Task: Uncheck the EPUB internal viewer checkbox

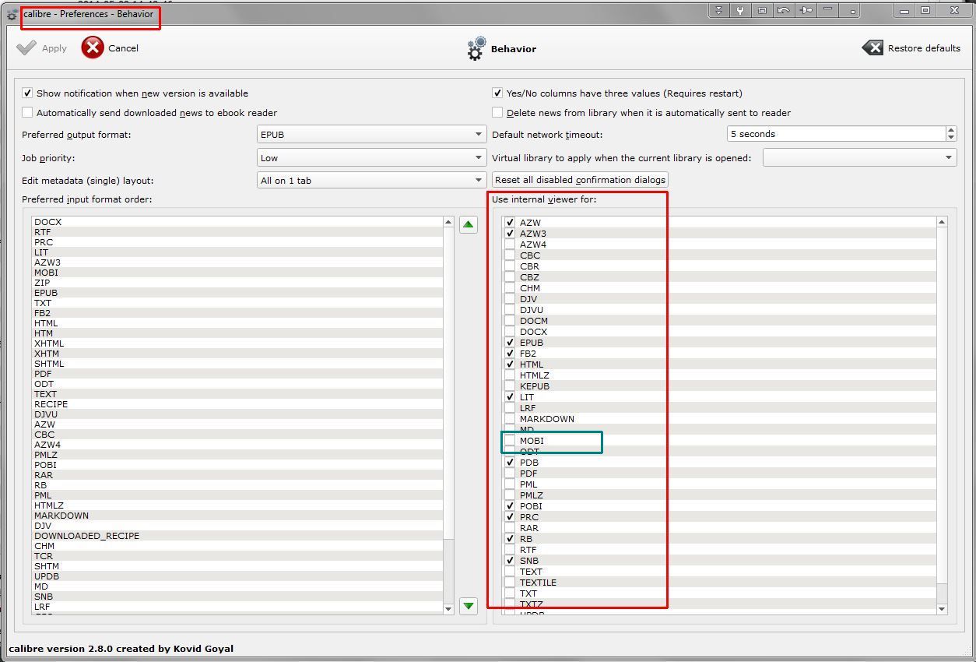Action: (510, 343)
